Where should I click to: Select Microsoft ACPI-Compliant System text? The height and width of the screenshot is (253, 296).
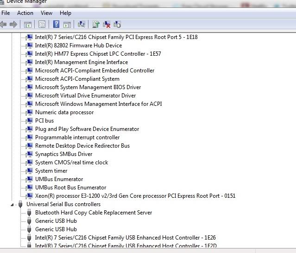pyautogui.click(x=77, y=79)
